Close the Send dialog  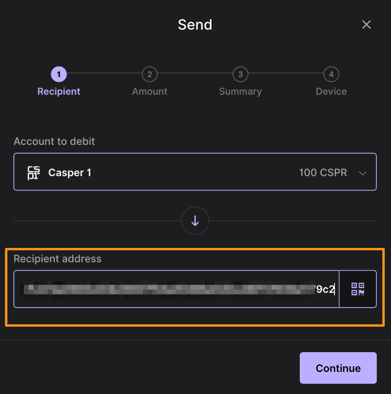click(x=367, y=25)
